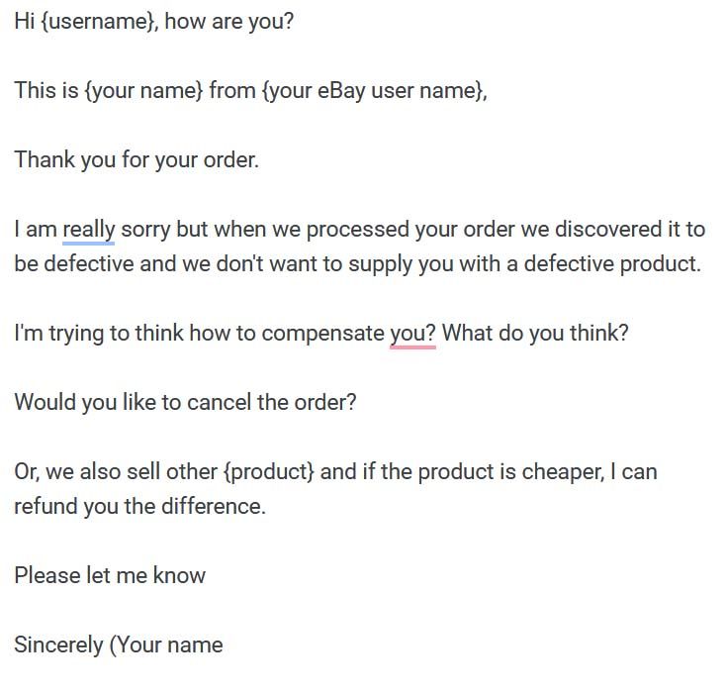Click the {product} placeholder text
The height and width of the screenshot is (694, 728).
[268, 472]
